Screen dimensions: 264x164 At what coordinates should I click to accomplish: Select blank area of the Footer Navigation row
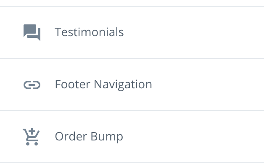[x=207, y=85]
